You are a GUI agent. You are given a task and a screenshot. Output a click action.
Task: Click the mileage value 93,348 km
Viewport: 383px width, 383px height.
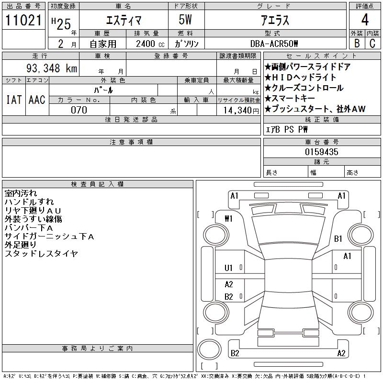[x=52, y=68]
